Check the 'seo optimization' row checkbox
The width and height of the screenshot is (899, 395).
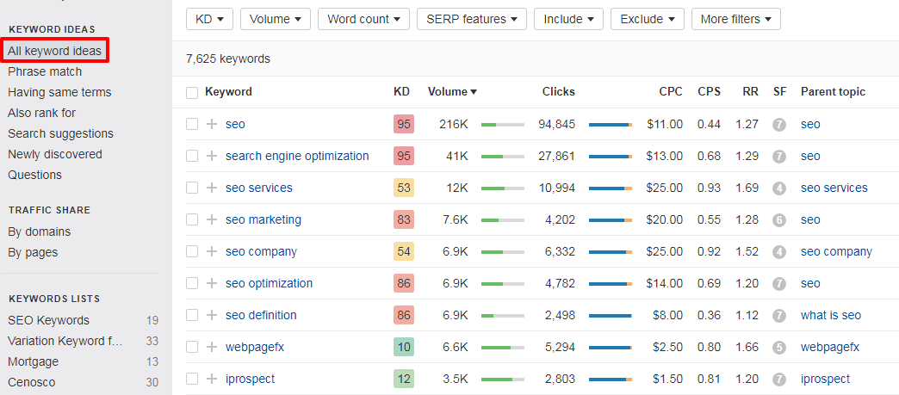click(x=192, y=283)
